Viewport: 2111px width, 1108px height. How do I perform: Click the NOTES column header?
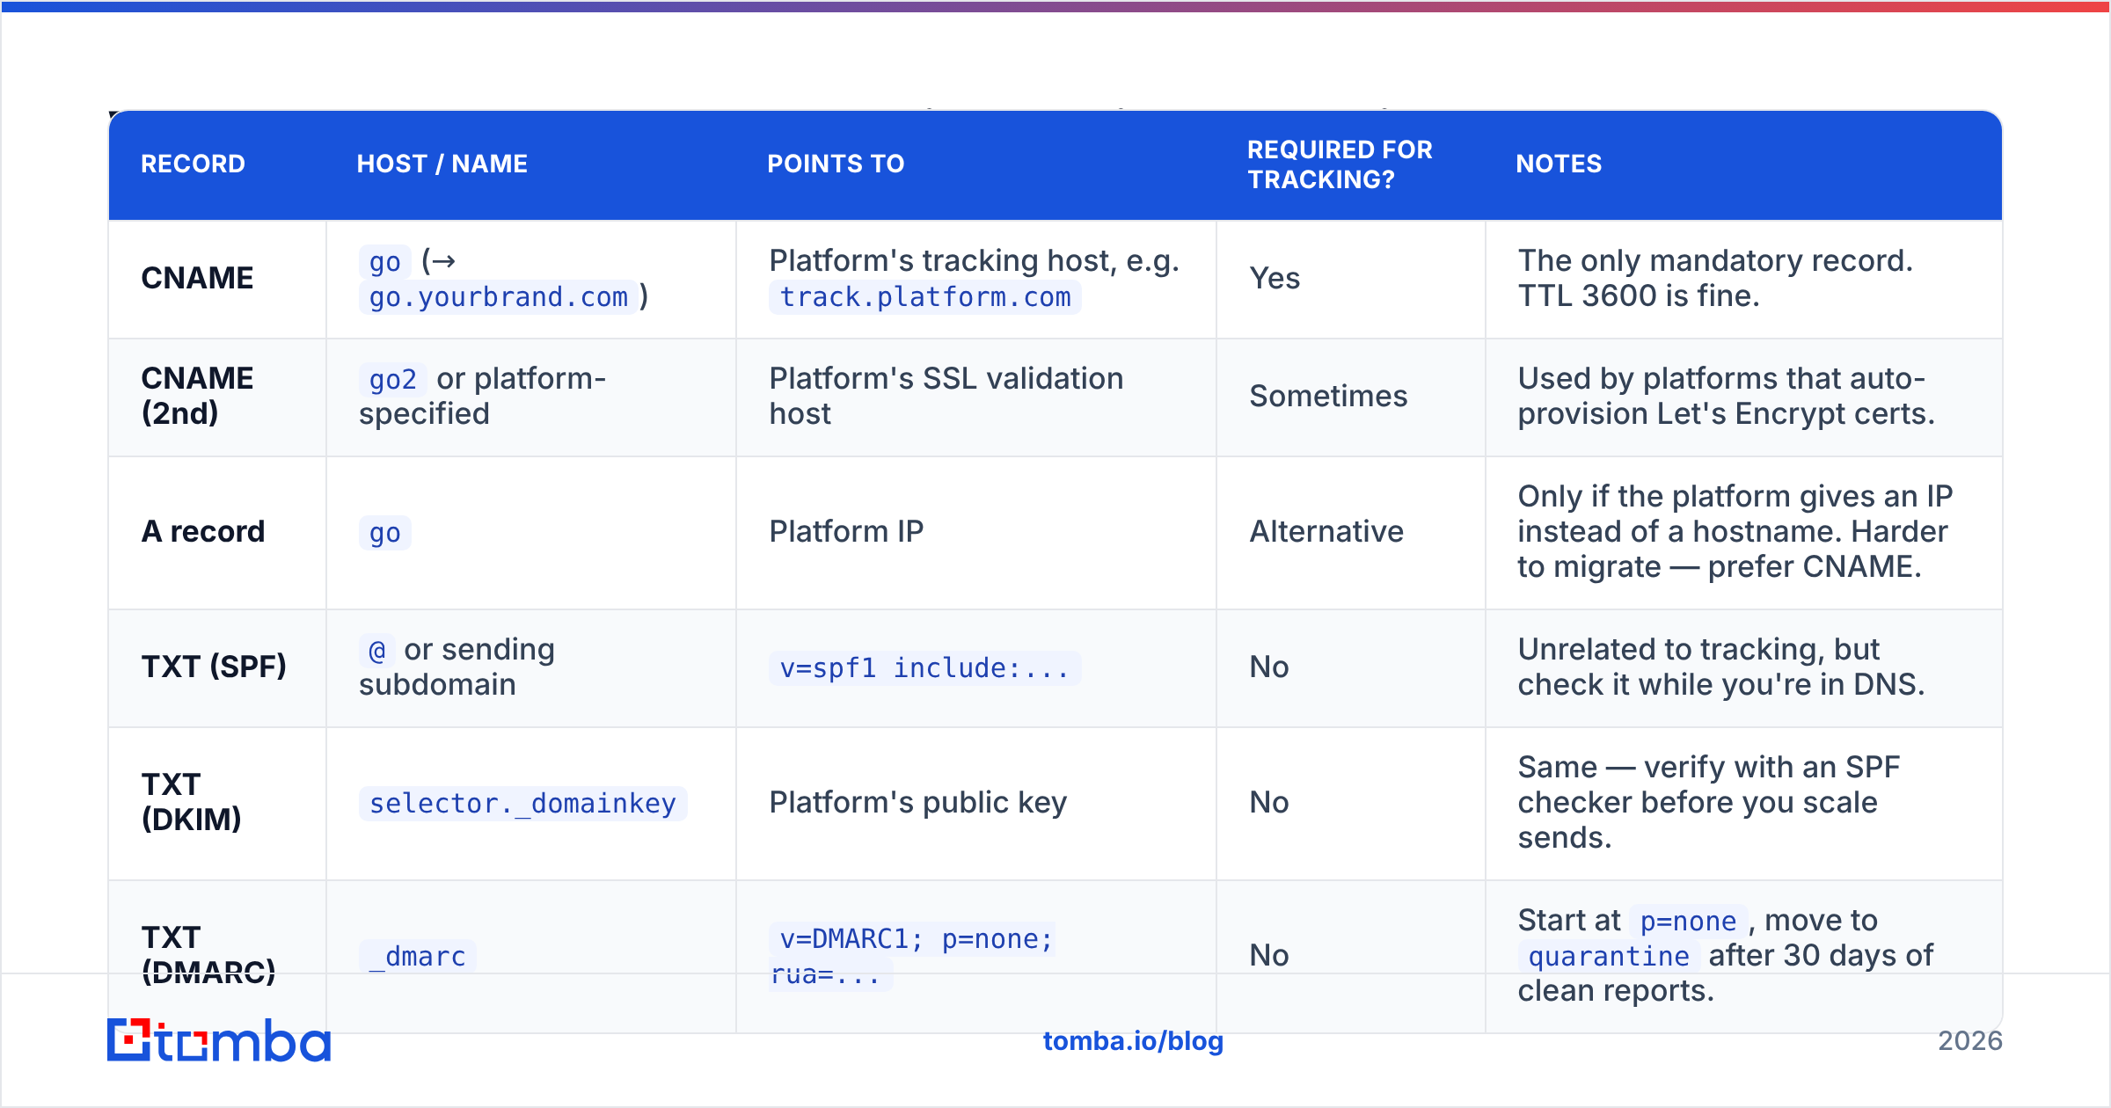pos(1559,164)
